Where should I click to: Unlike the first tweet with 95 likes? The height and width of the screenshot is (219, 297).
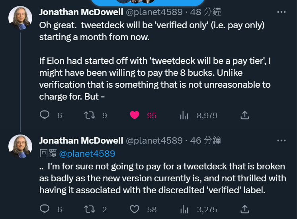135,115
